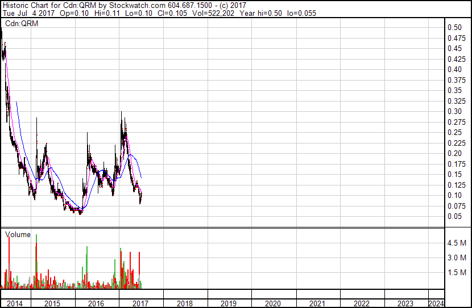Click the 0.475 price axis value

[457, 38]
